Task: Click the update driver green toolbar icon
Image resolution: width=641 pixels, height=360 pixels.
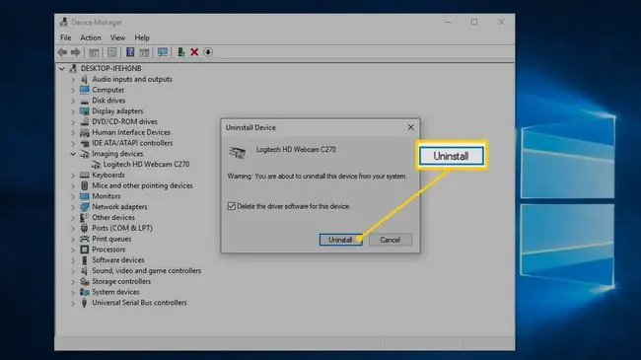Action: point(181,52)
